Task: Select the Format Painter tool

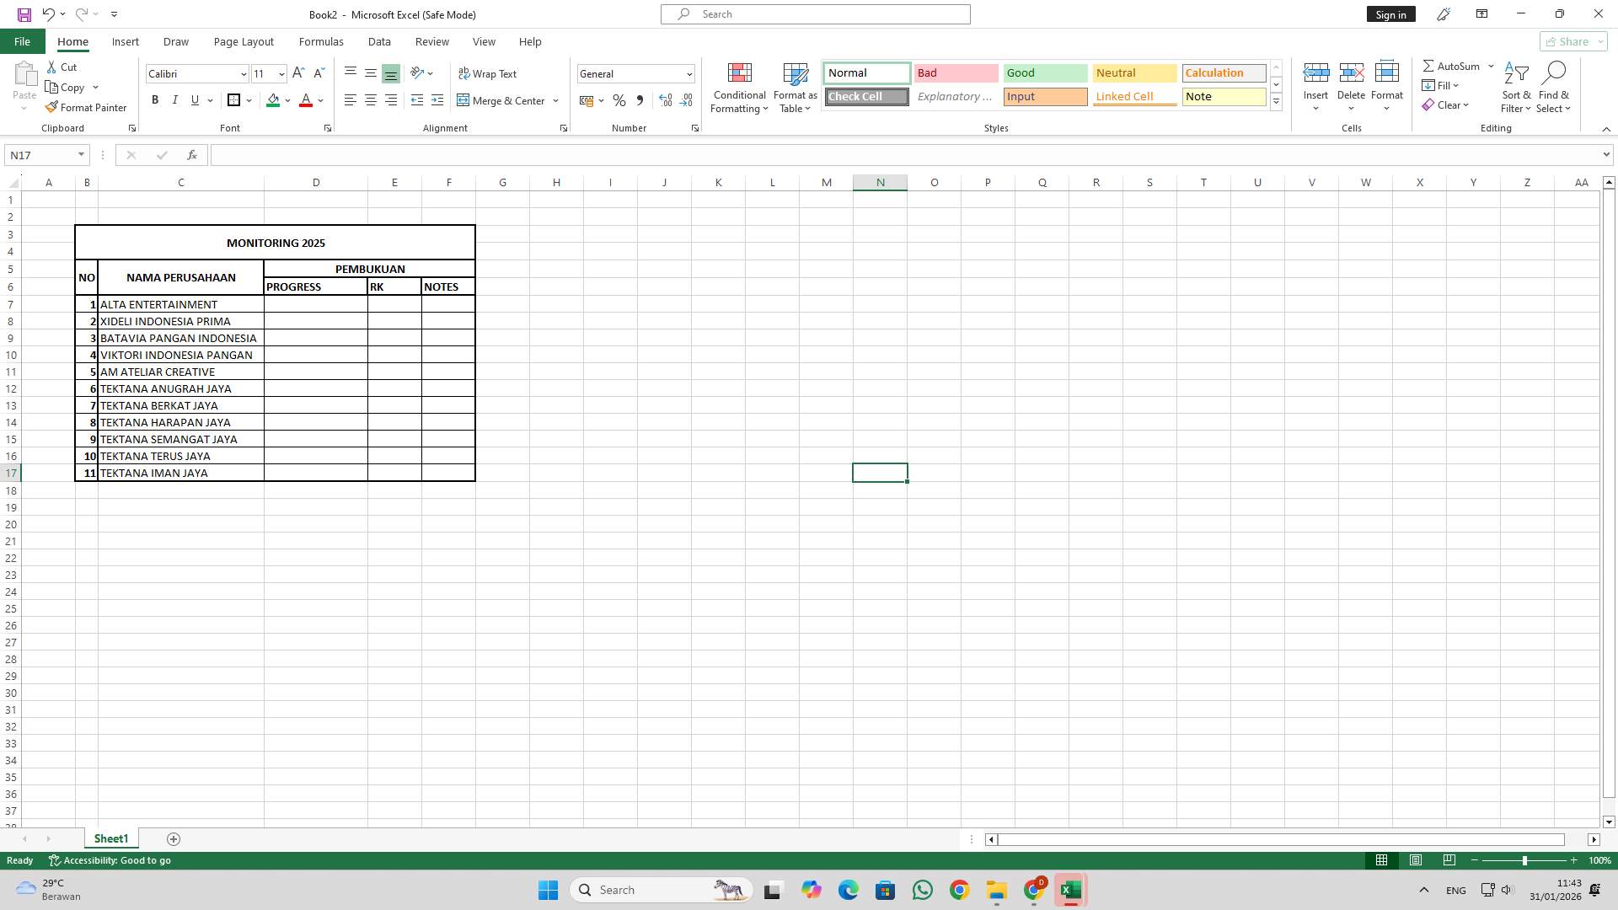Action: (x=87, y=107)
